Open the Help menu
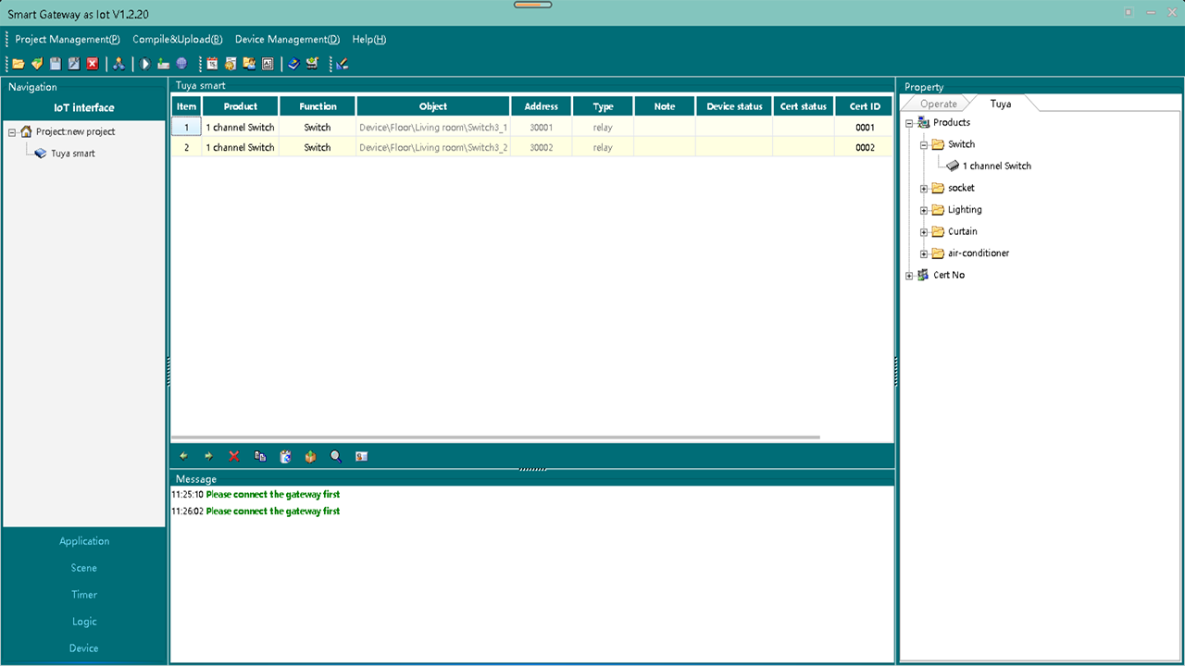 pyautogui.click(x=369, y=40)
